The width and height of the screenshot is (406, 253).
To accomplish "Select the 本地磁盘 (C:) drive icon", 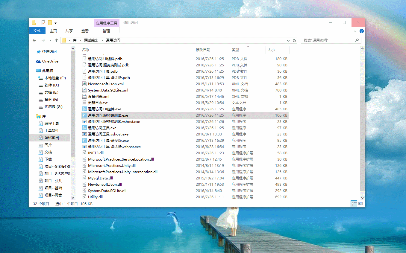I will pyautogui.click(x=41, y=78).
